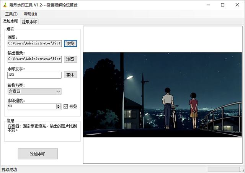This screenshot has width=245, height=173.
Task: Expand the 转换方案 dropdown showing 方案四
Action: coord(34,91)
